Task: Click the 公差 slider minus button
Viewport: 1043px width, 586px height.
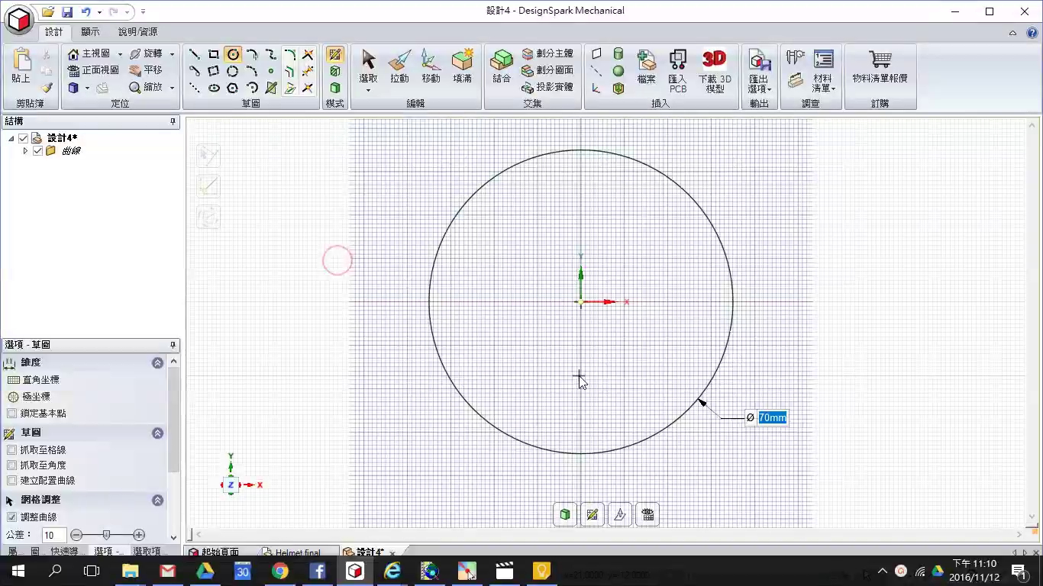Action: click(x=76, y=535)
